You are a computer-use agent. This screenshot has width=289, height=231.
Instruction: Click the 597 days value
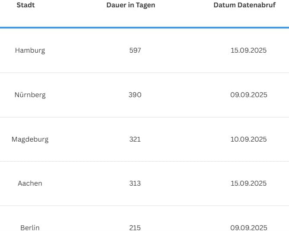(x=135, y=50)
